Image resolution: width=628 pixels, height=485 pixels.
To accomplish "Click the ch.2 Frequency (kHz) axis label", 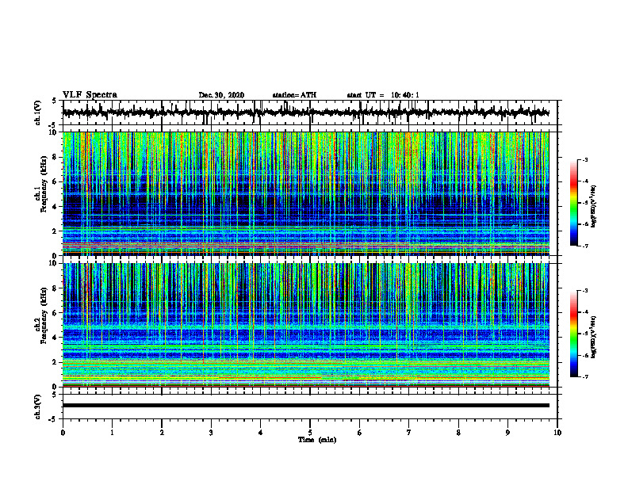I will pyautogui.click(x=40, y=315).
